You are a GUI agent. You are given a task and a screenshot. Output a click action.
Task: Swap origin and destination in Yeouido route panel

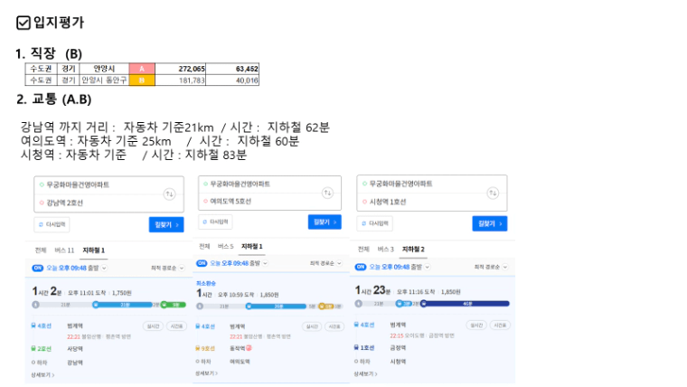pyautogui.click(x=327, y=193)
